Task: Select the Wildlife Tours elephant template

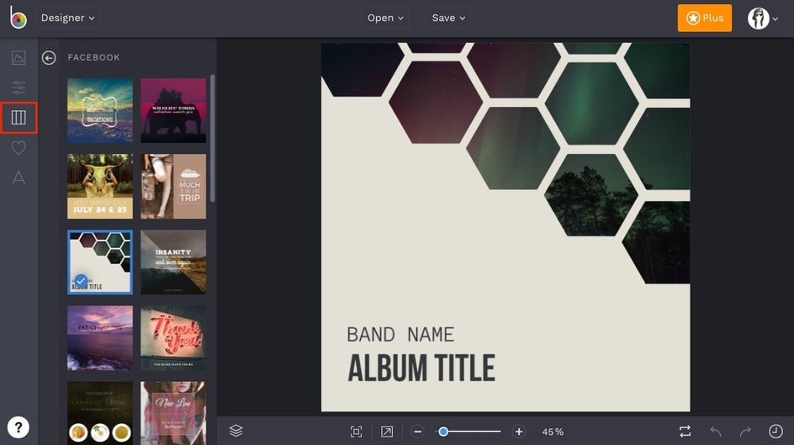Action: (173, 110)
